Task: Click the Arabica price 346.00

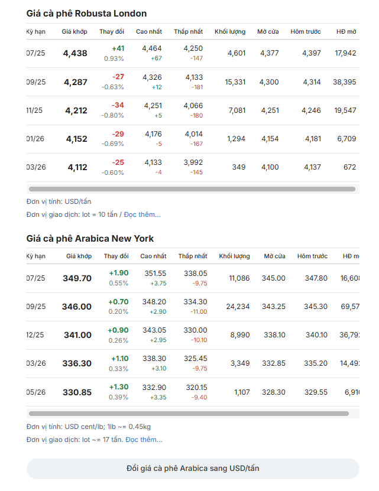Action: (77, 307)
